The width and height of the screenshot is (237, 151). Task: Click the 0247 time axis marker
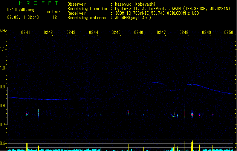[x=161, y=32]
